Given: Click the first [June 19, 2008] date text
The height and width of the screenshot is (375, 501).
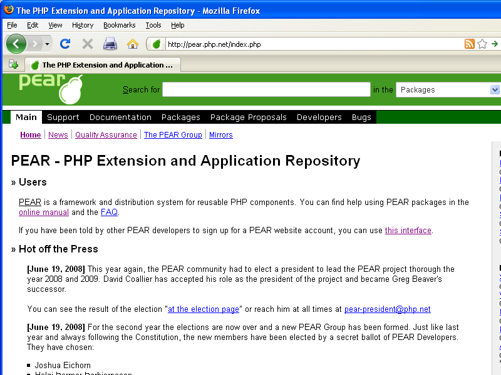Looking at the screenshot, I should tap(56, 269).
